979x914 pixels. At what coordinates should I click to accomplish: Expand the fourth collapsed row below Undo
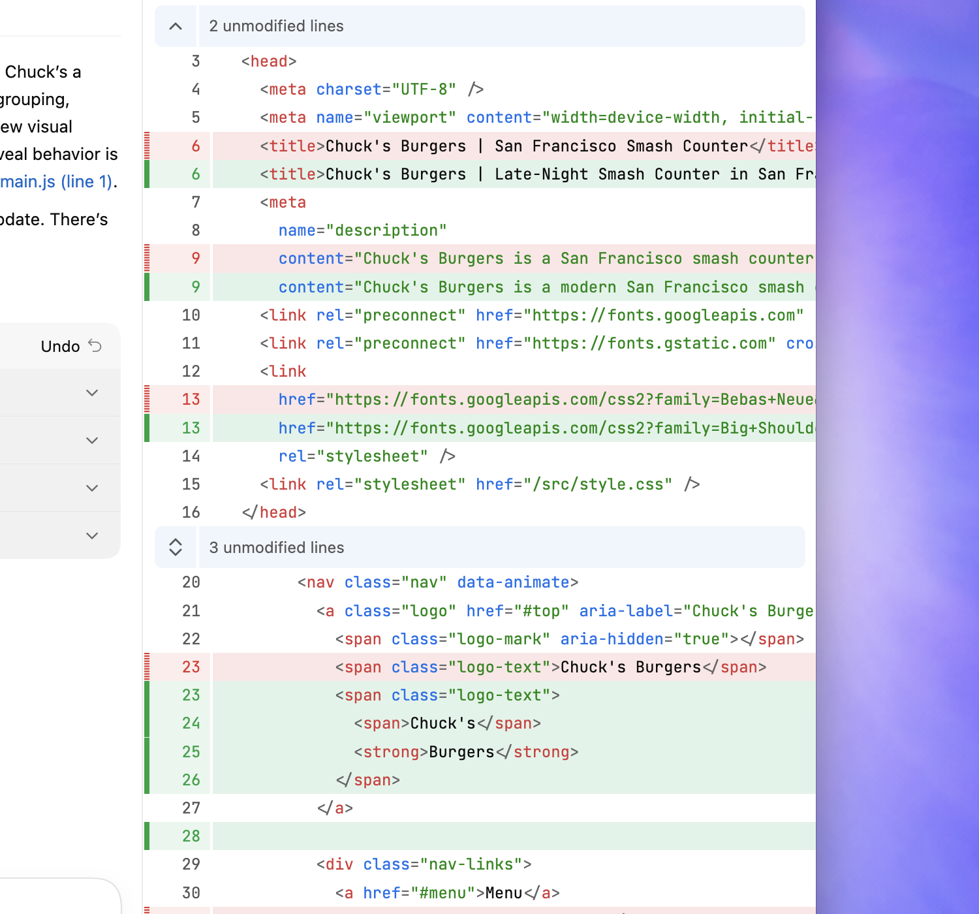click(92, 535)
